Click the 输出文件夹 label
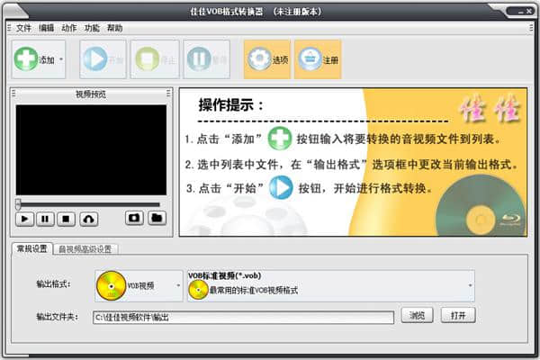This screenshot has height=360, width=540. (x=58, y=317)
